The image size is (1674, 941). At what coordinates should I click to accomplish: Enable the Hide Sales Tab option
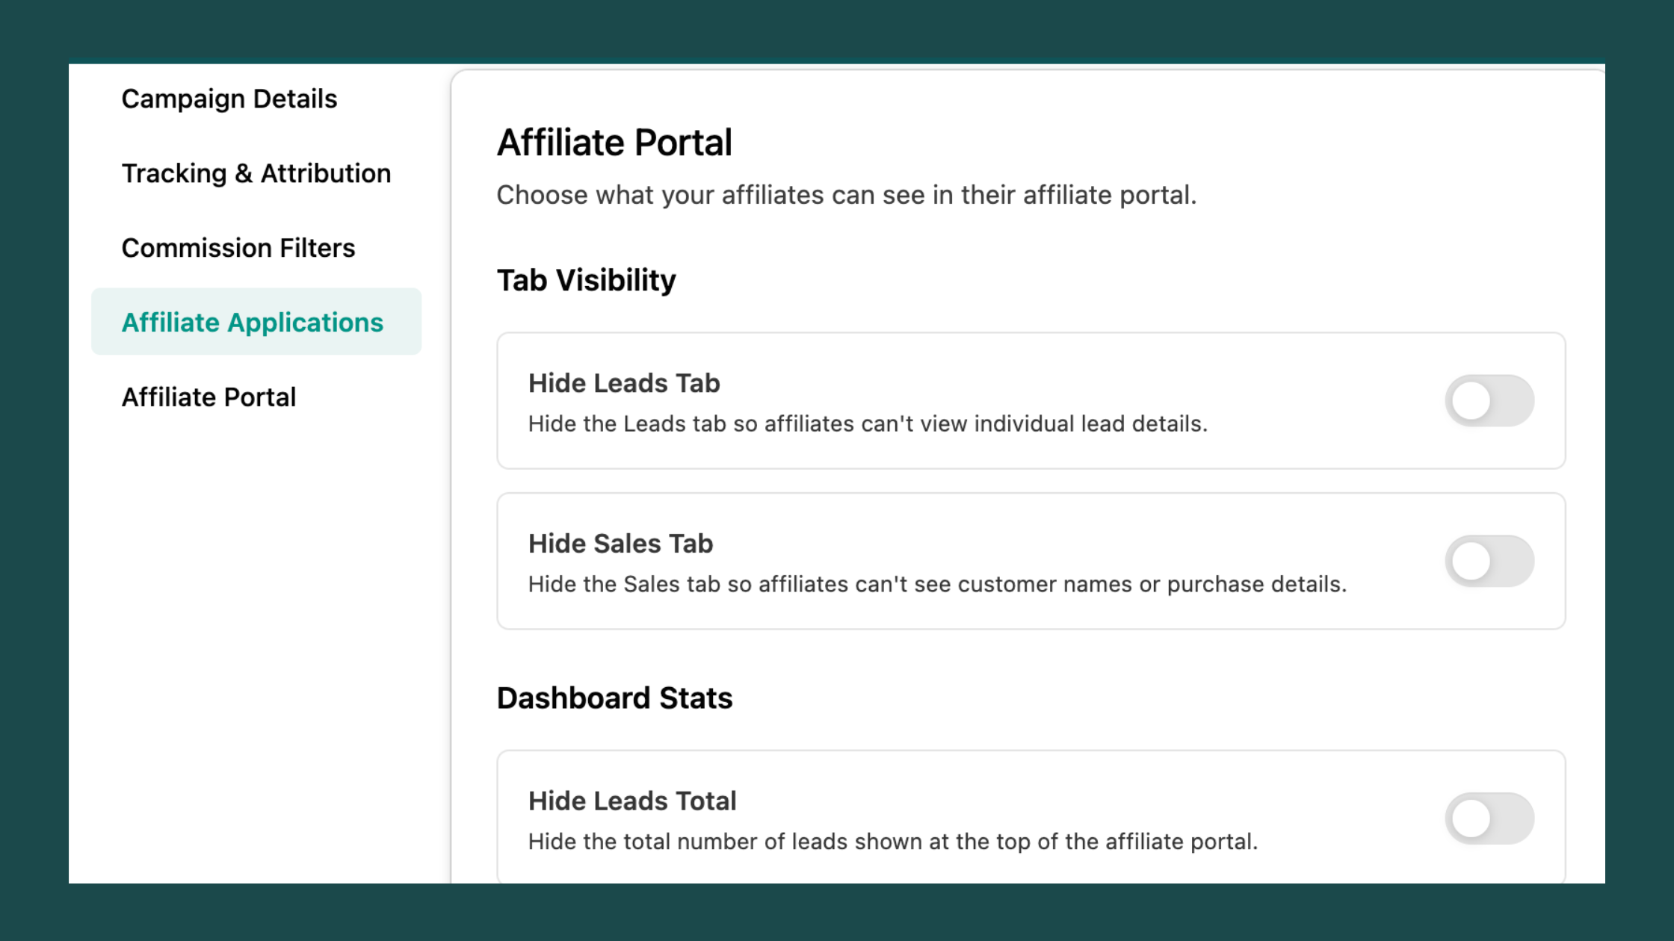(1491, 560)
